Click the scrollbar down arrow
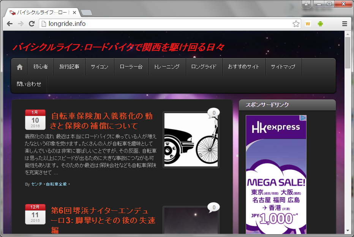 pos(348,231)
